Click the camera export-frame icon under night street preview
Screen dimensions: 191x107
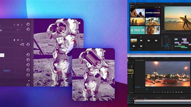(181, 92)
